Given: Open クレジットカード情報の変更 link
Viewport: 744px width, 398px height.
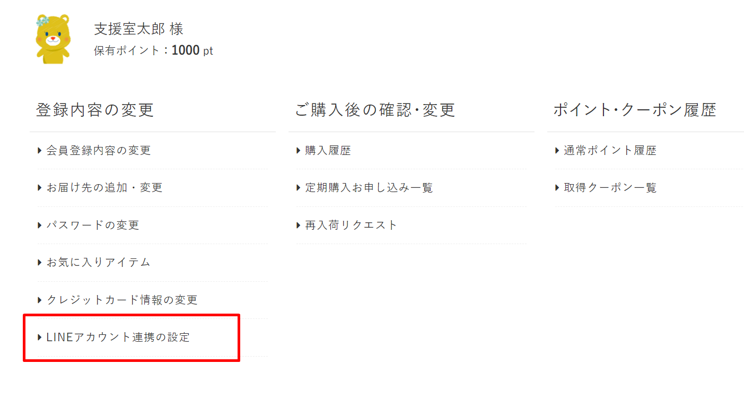Looking at the screenshot, I should (122, 300).
